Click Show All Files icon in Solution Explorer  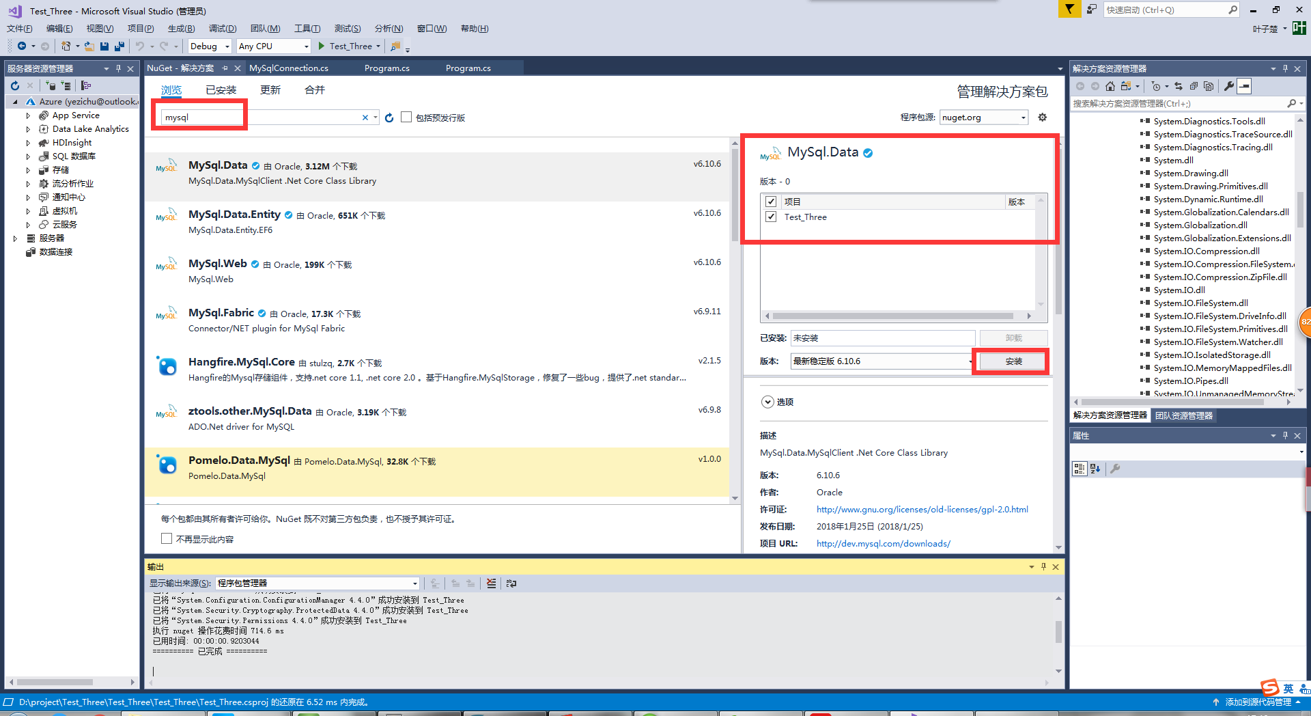pos(1209,86)
